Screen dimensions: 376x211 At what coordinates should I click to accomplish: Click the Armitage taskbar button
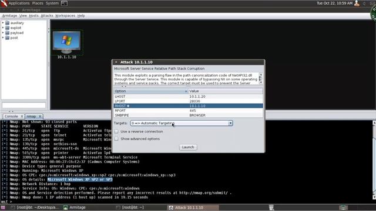(x=77, y=207)
